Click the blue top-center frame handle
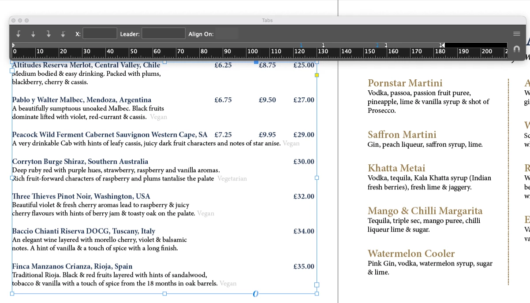 [256, 63]
